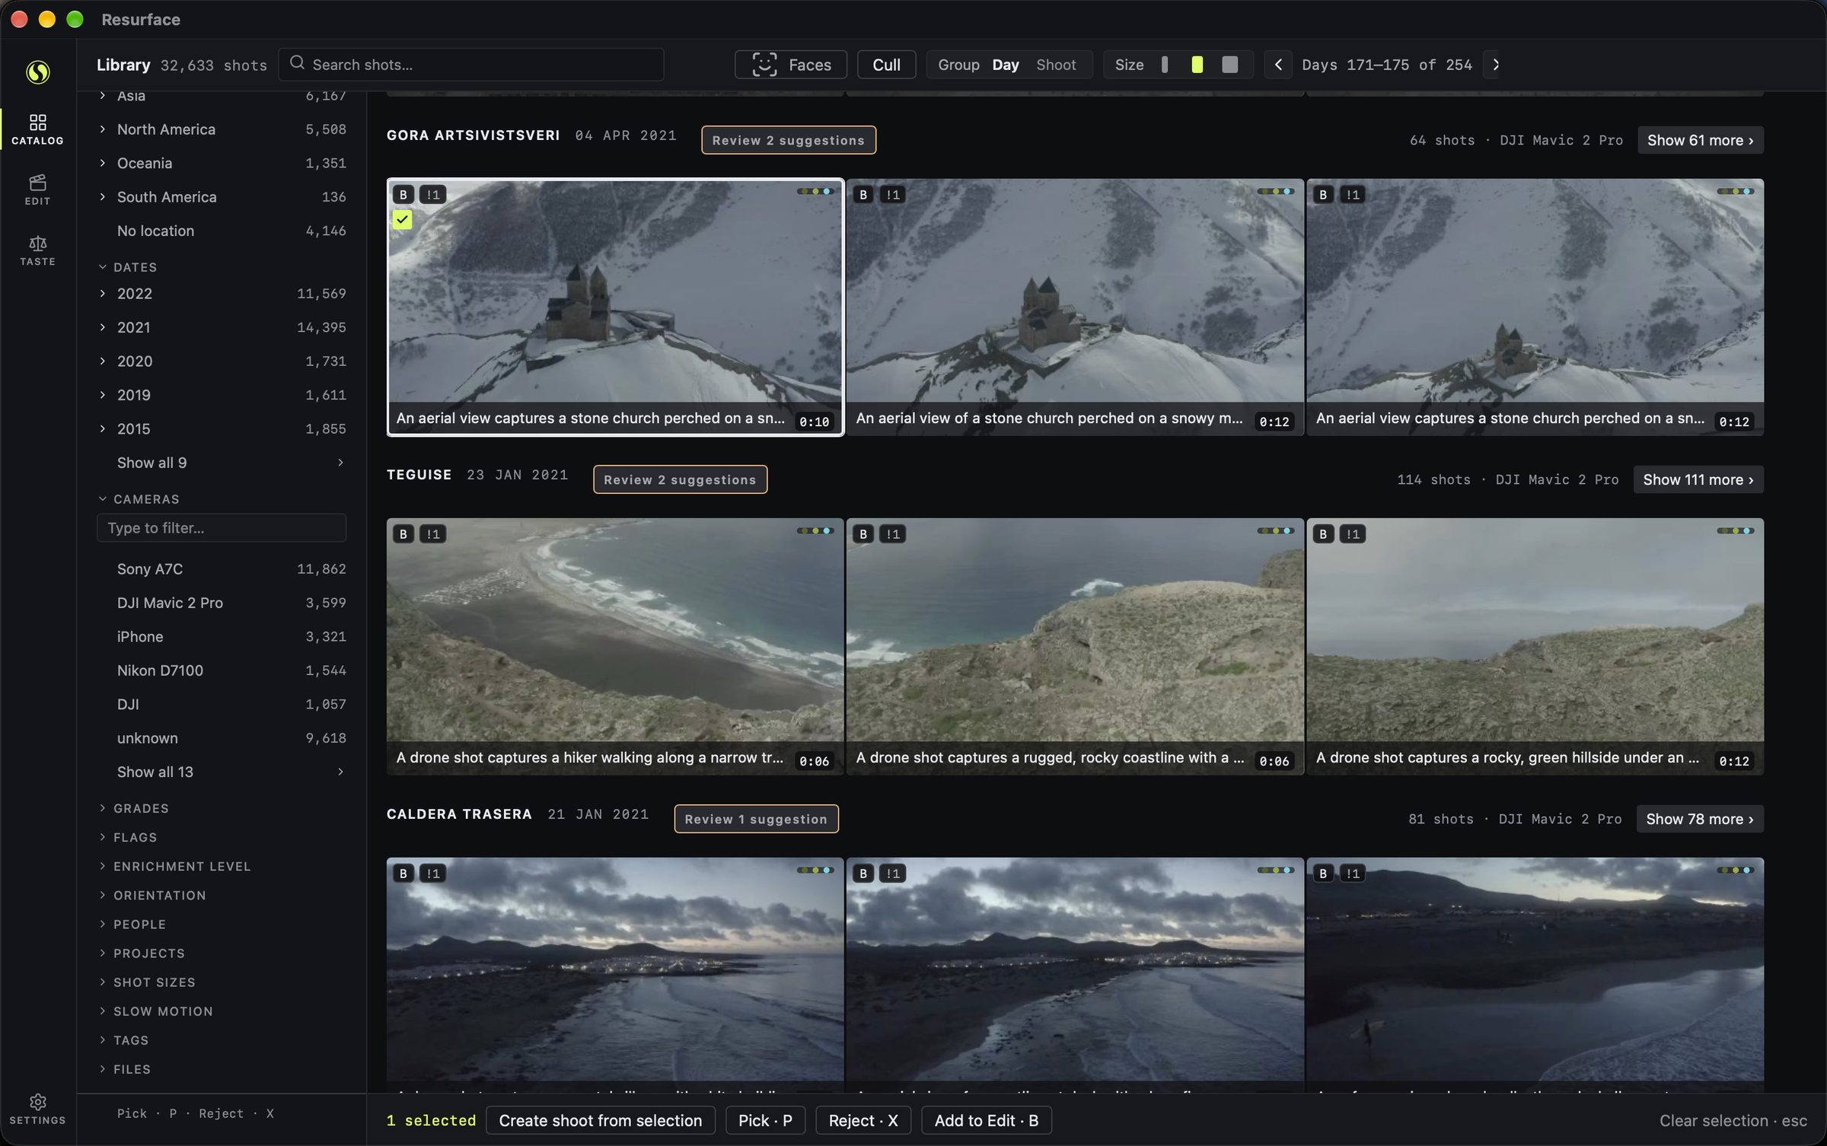
Task: Click Reject · X button
Action: (x=863, y=1120)
